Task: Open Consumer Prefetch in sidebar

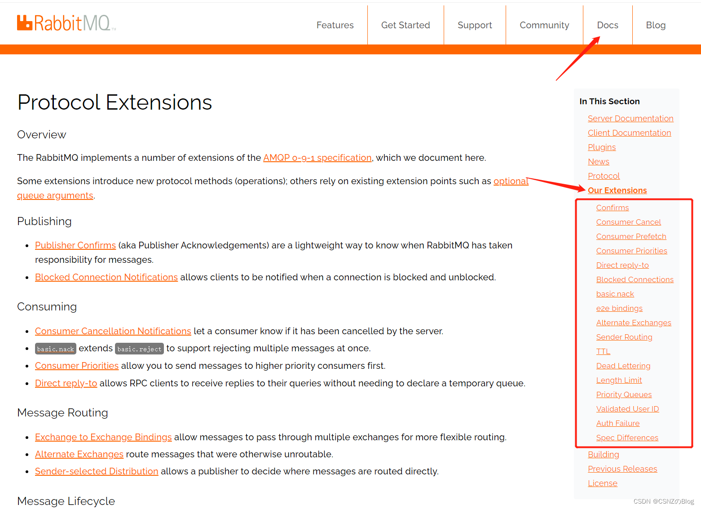Action: (x=631, y=236)
